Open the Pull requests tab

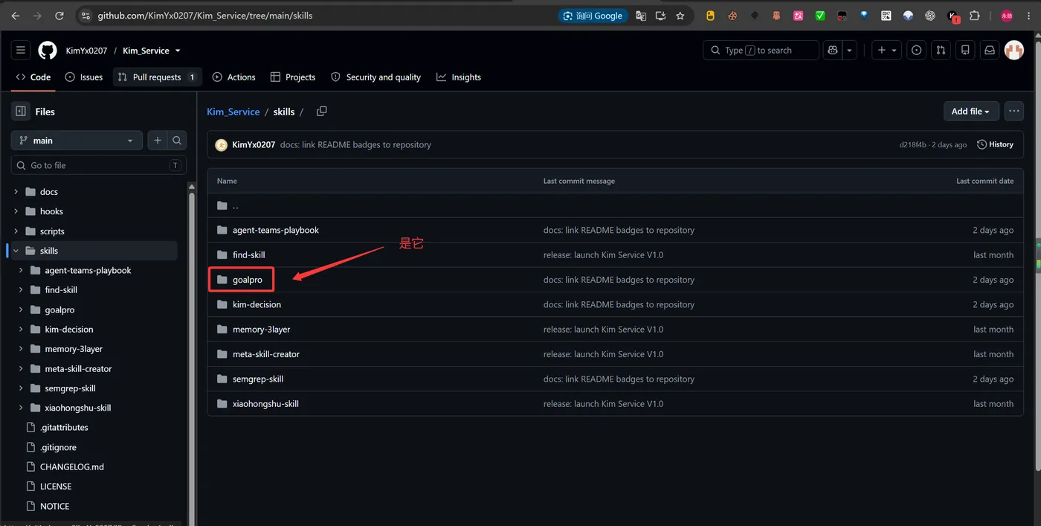tap(157, 77)
